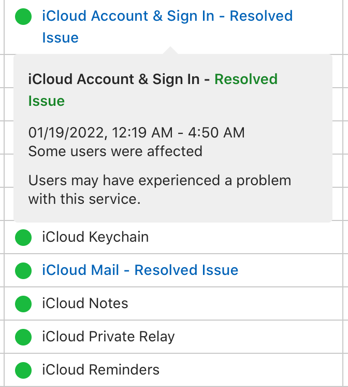The width and height of the screenshot is (348, 387).
Task: Click the "Users may have experienced a problem" description
Action: [160, 181]
